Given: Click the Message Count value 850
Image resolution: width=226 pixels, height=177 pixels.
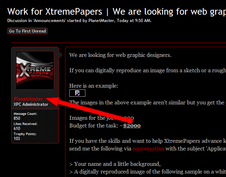Looking at the screenshot, I should point(17,118).
